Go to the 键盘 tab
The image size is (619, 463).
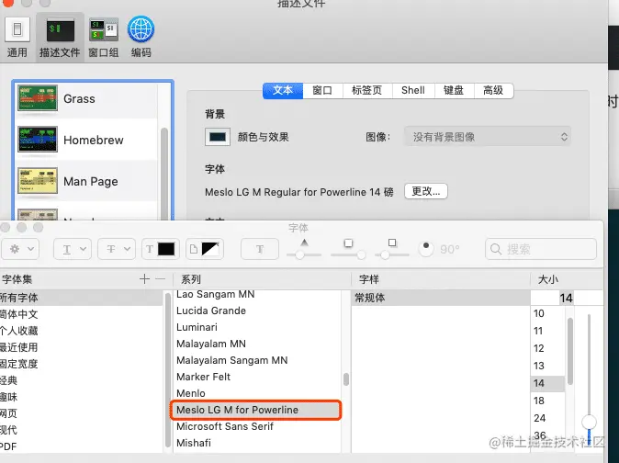454,90
